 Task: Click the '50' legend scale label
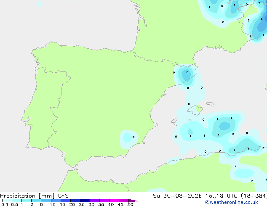(x=130, y=204)
